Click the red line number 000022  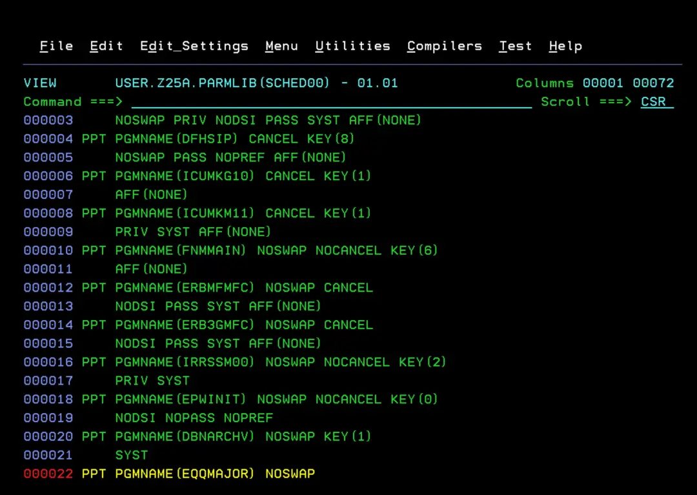click(48, 474)
